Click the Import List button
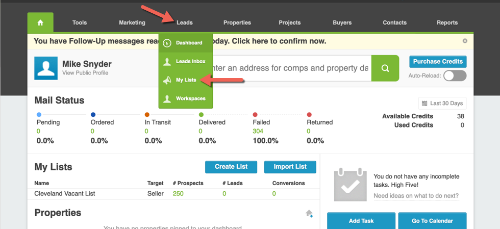 coord(290,167)
